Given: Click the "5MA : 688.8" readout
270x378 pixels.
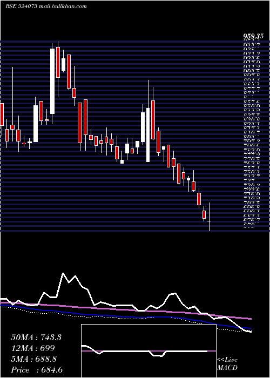Looking at the screenshot, I should [33, 359].
